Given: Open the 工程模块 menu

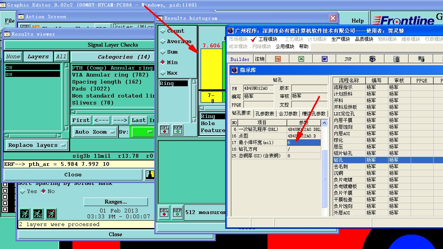Looking at the screenshot, I should [268, 39].
